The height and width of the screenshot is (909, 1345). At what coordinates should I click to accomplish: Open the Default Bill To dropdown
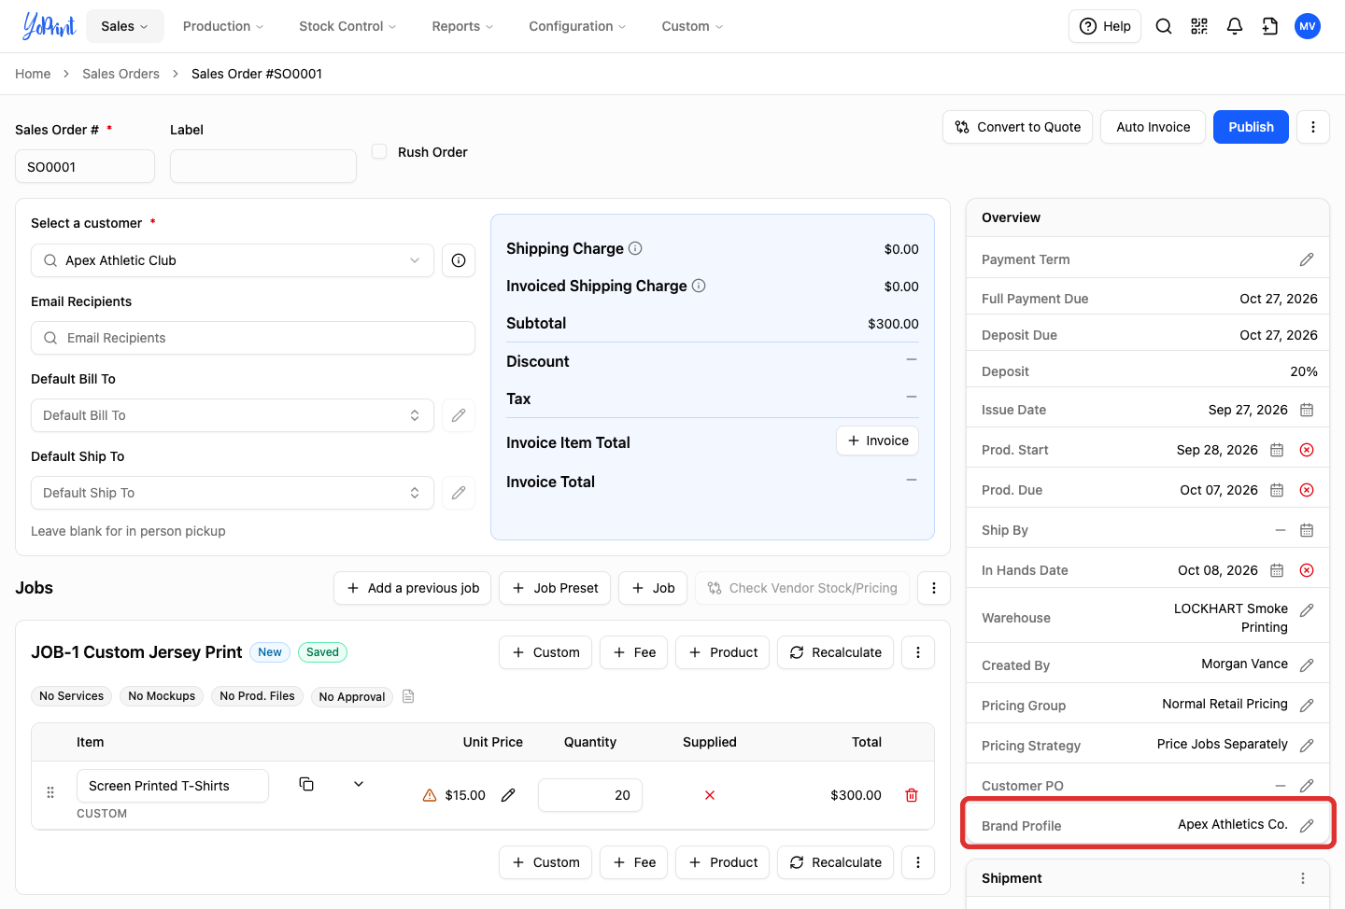(x=233, y=415)
